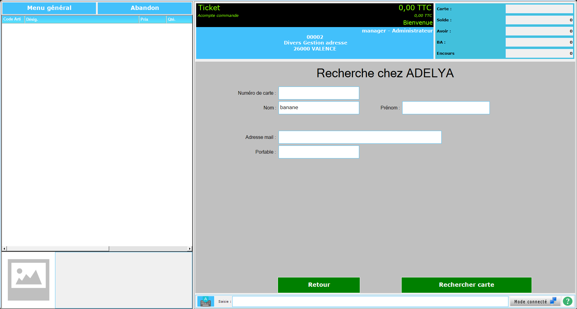Click 26000 VALENCE address line
This screenshot has width=577, height=309.
pos(315,49)
